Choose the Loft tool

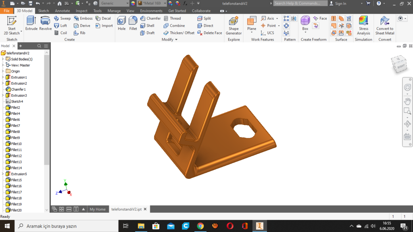[x=60, y=25]
